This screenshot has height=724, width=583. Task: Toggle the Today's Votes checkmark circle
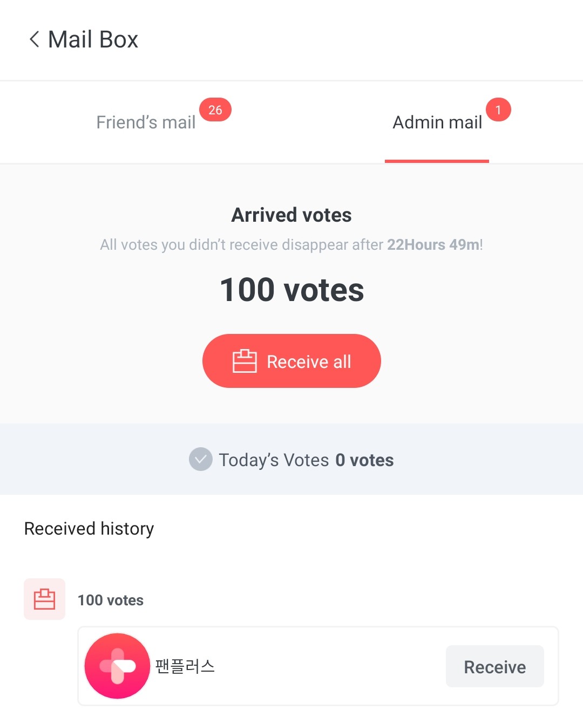(x=200, y=459)
